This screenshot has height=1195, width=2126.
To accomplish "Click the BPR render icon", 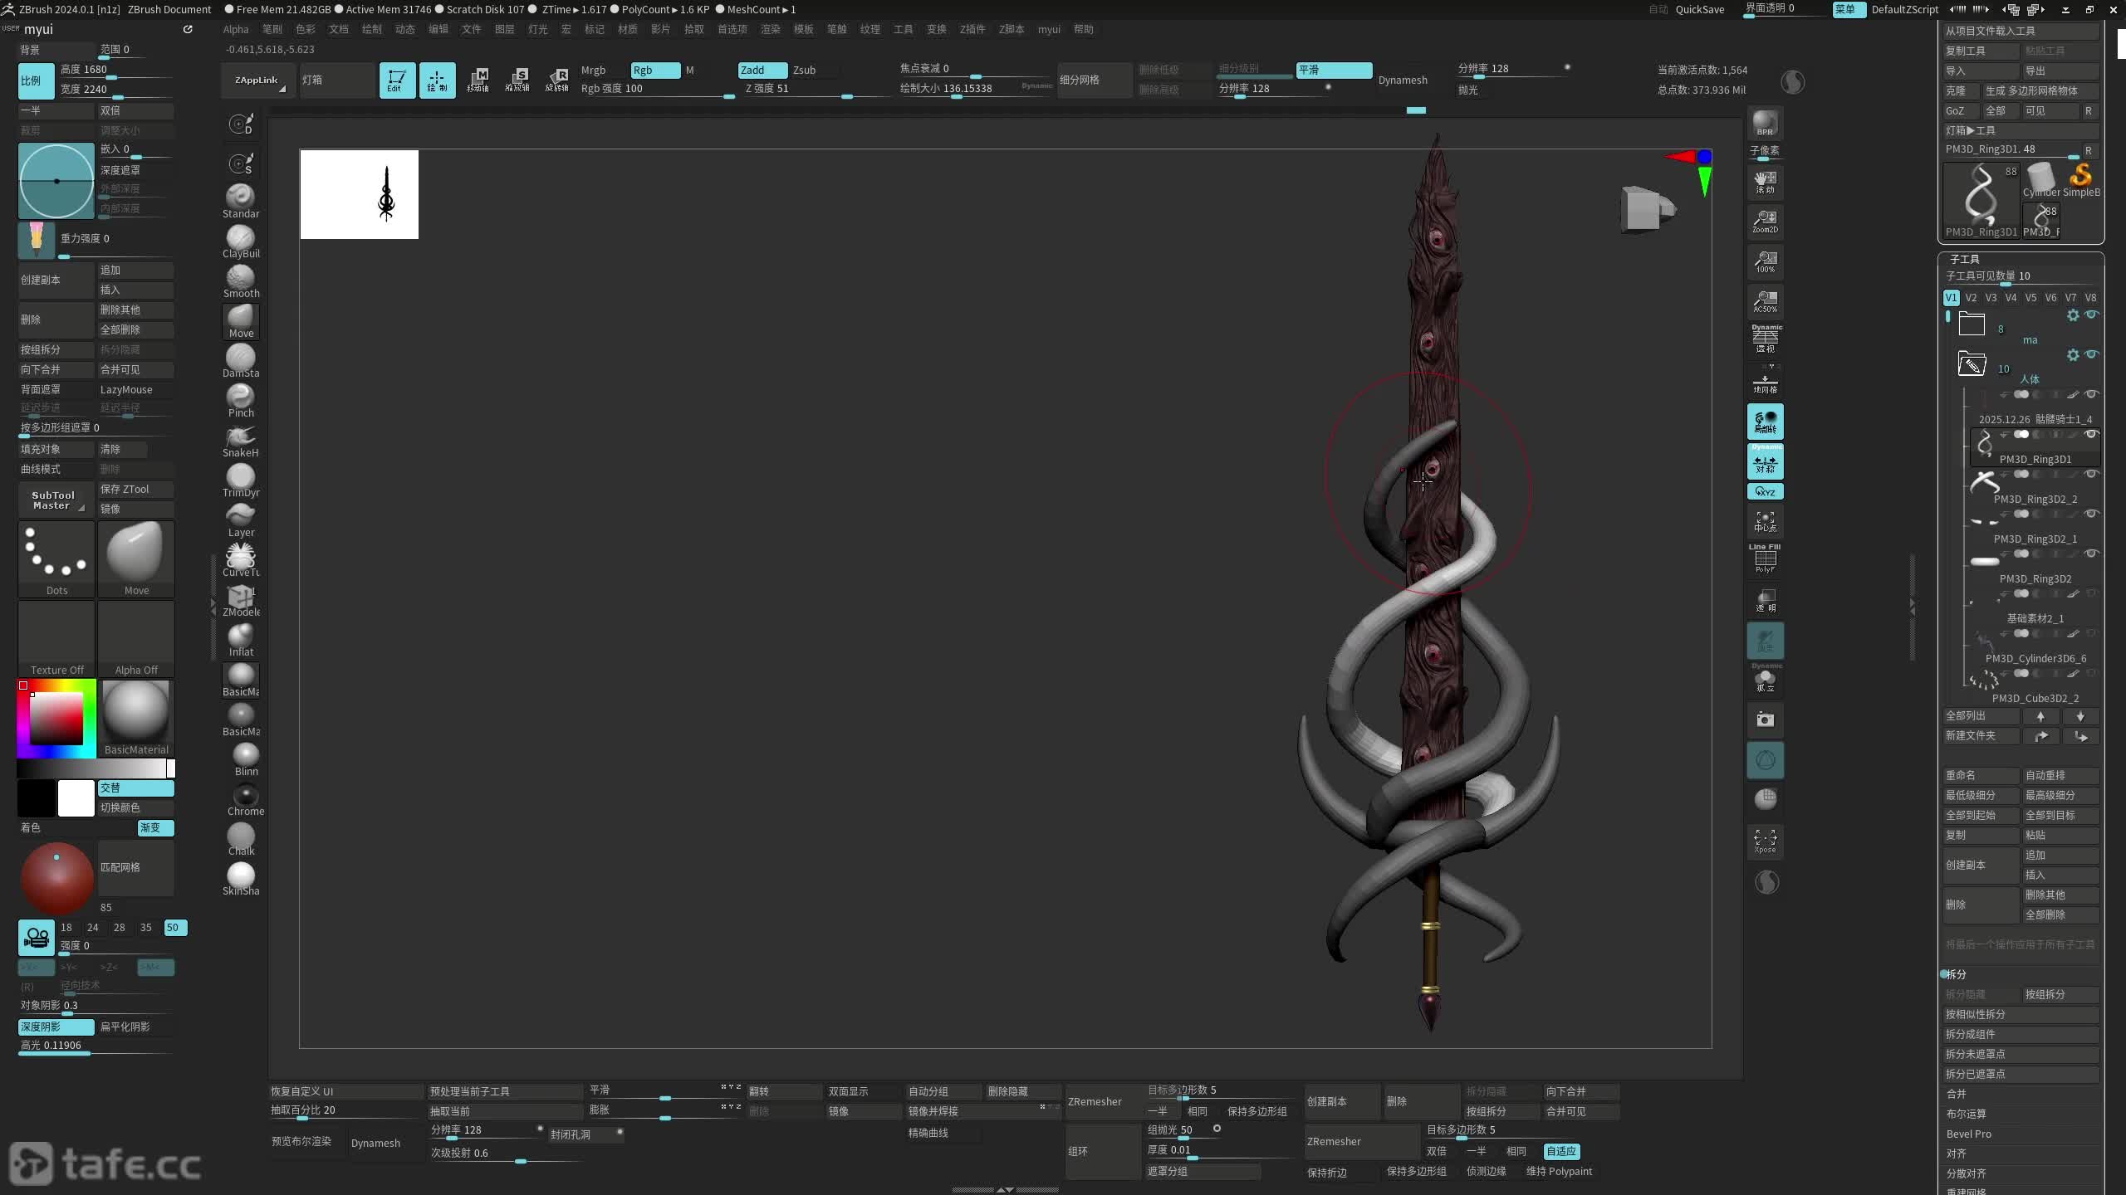I will tap(1765, 123).
